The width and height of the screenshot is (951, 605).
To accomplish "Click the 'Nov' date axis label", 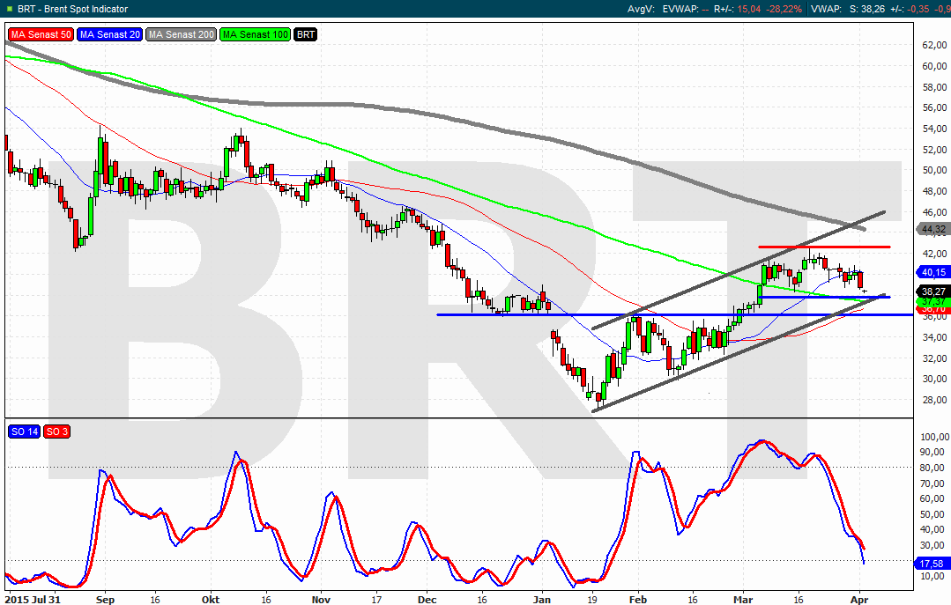I will [x=321, y=600].
